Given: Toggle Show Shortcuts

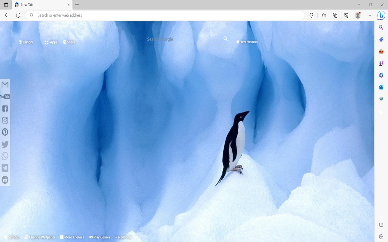Looking at the screenshot, I should tap(247, 42).
